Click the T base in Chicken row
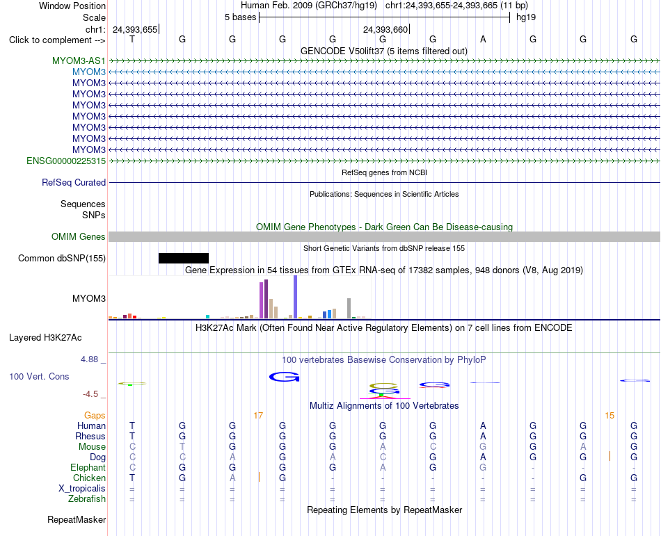The width and height of the screenshot is (661, 536). (132, 478)
